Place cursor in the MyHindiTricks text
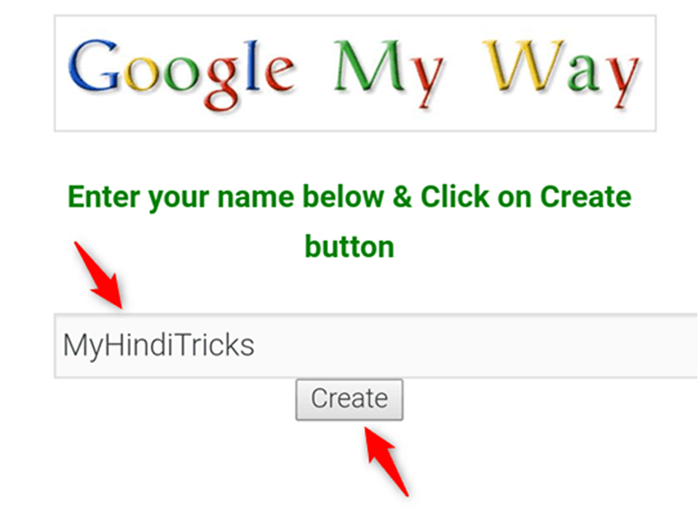Screen dimensions: 699x517 tap(159, 346)
